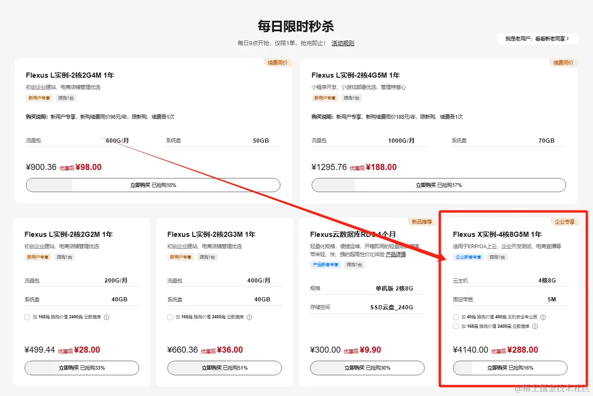
Task: Click 续费同价 badge on 2核2G4M card
Action: [x=278, y=63]
